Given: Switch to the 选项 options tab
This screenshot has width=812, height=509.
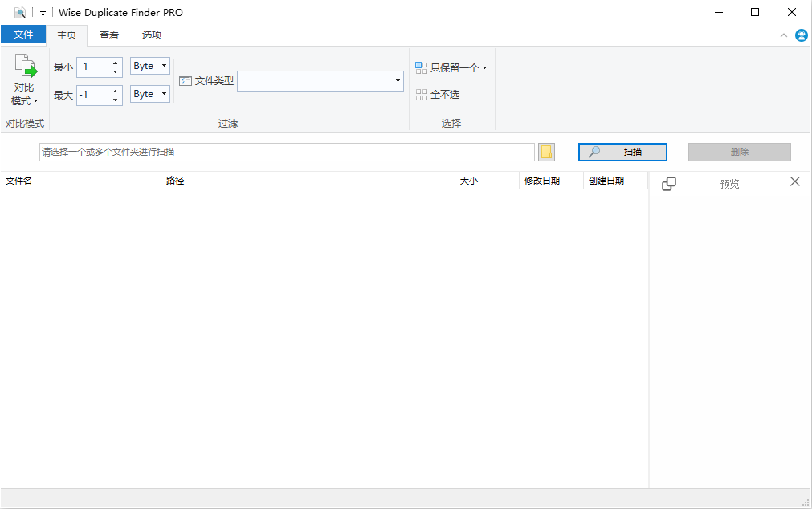Looking at the screenshot, I should pyautogui.click(x=152, y=35).
